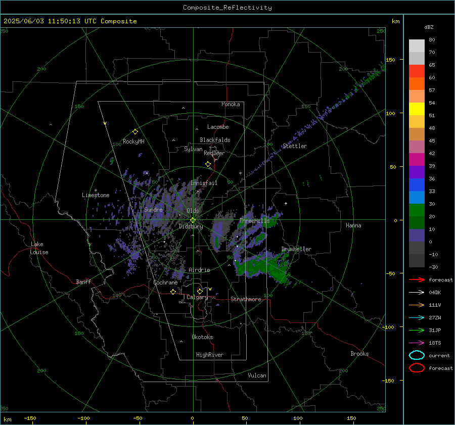Click the Lacombe city label
The width and height of the screenshot is (455, 425).
tap(218, 127)
